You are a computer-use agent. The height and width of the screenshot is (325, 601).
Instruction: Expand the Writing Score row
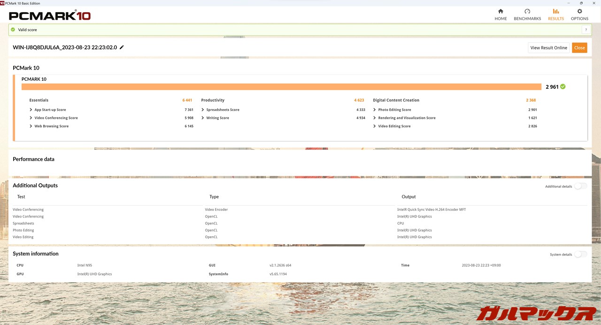pos(203,118)
